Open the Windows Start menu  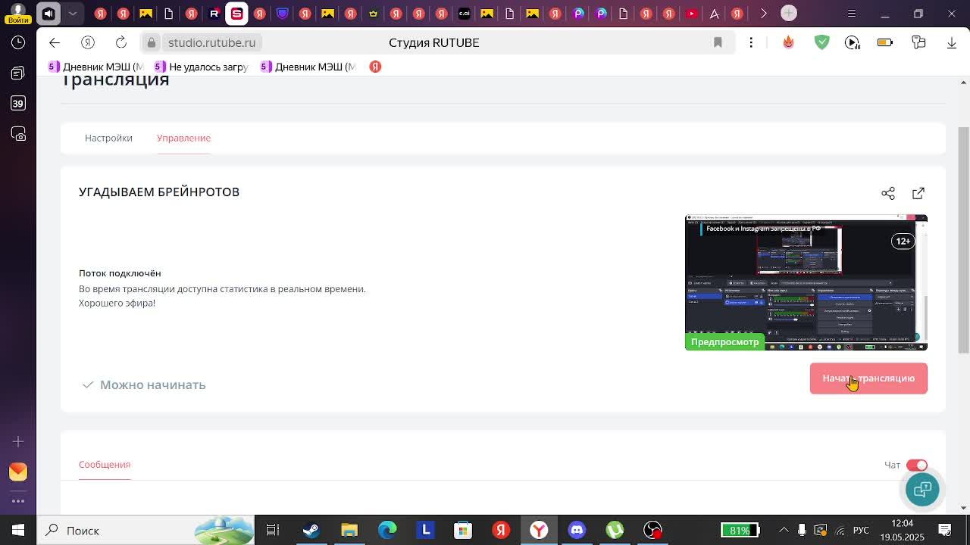pos(18,531)
